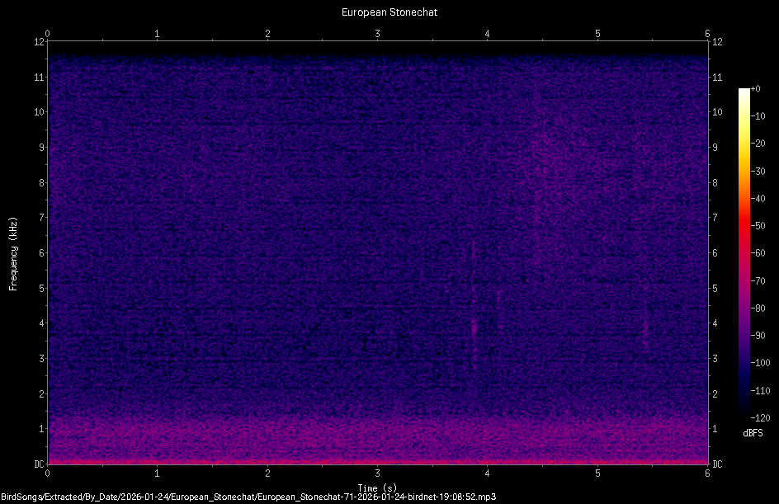Click the "DC" label at the axis bottom-left
This screenshot has height=504, width=779.
(39, 462)
